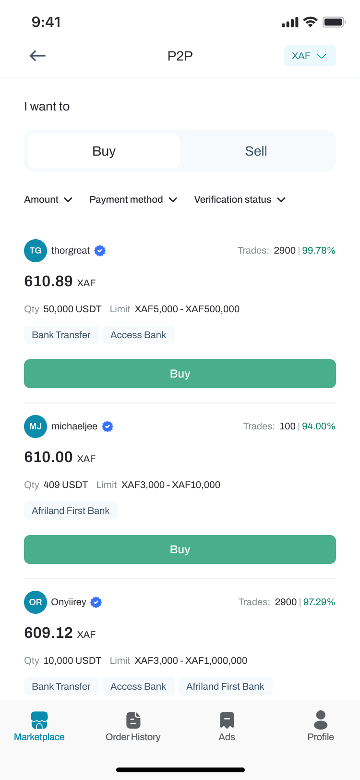Screen dimensions: 360x780
Task: Go to the Ads icon
Action: pyautogui.click(x=227, y=720)
